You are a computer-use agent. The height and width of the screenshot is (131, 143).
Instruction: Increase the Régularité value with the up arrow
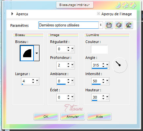pos(68,48)
